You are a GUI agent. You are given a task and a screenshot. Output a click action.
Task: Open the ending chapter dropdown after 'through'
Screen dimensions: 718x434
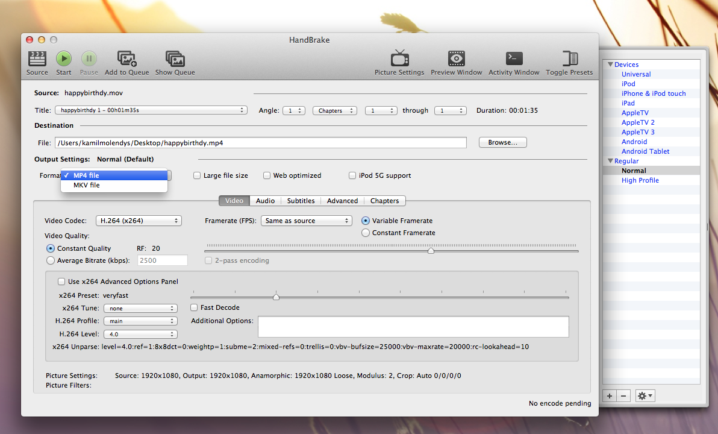pos(451,110)
